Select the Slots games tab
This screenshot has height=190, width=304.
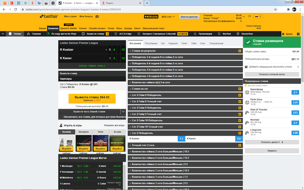101,132
